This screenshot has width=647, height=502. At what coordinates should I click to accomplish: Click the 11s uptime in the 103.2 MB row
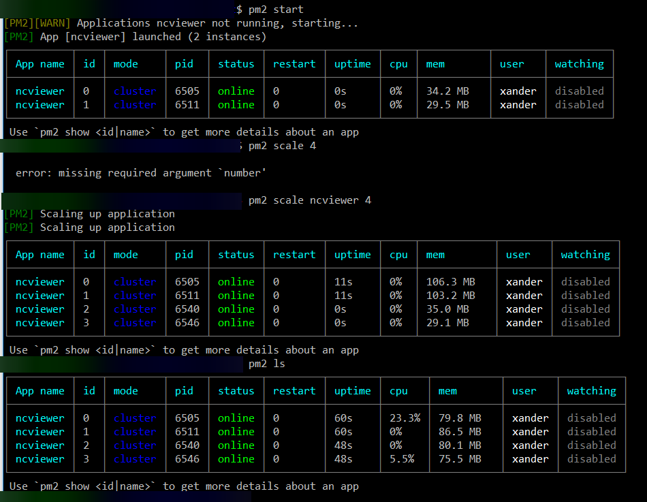pyautogui.click(x=343, y=296)
